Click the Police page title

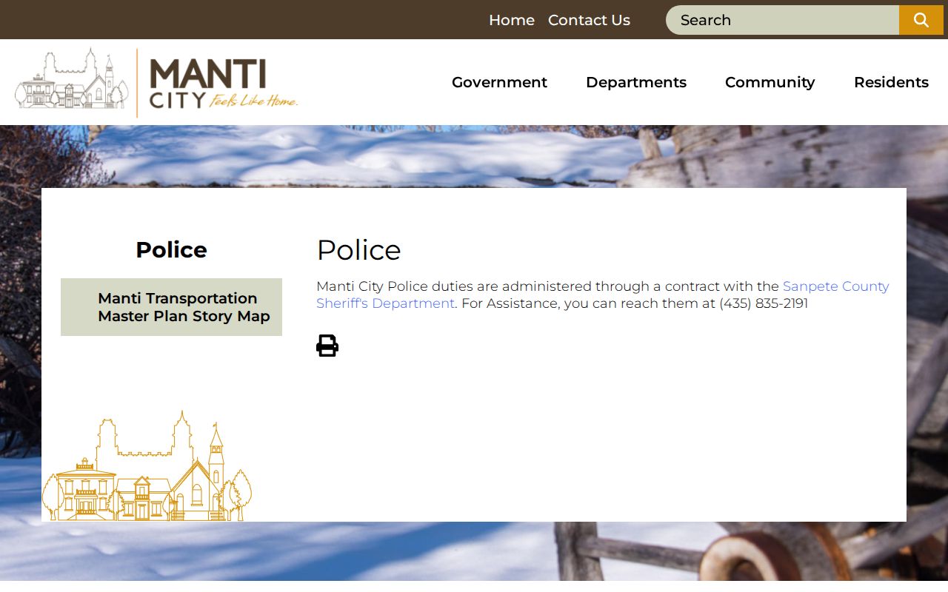pos(358,250)
